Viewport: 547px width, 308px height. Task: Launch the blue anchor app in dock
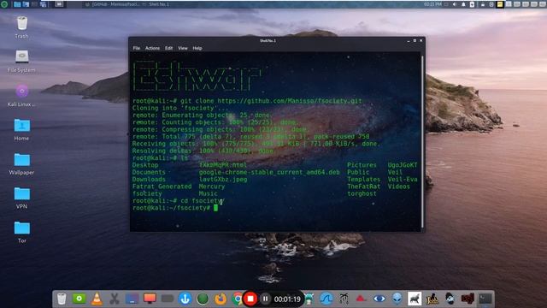pos(185,299)
